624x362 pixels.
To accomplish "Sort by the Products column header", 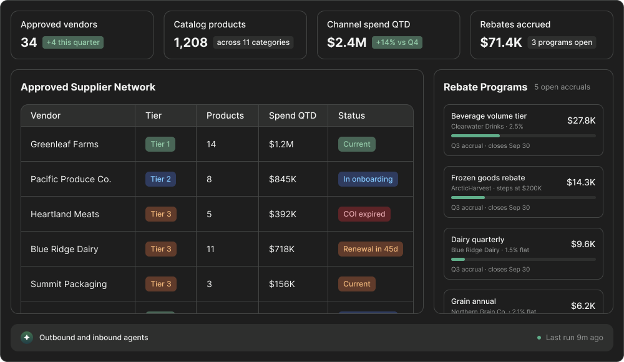I will (225, 115).
